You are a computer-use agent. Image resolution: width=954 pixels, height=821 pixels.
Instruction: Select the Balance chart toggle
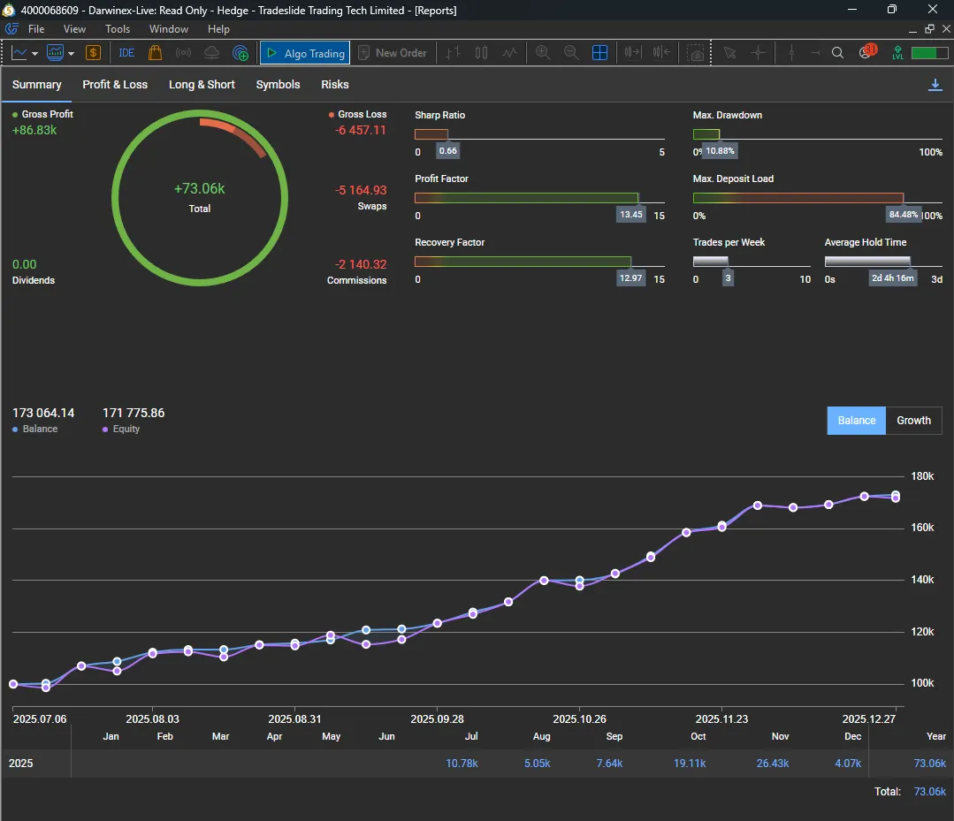(856, 421)
